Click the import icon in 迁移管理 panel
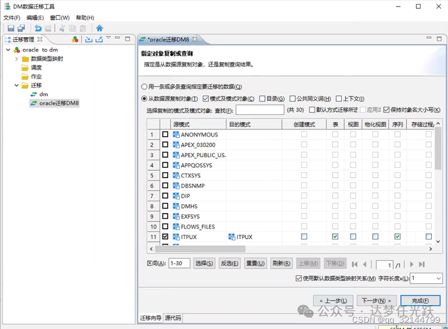The height and width of the screenshot is (329, 448). 89,39
